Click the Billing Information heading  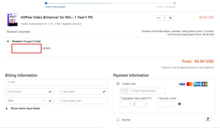21,76
